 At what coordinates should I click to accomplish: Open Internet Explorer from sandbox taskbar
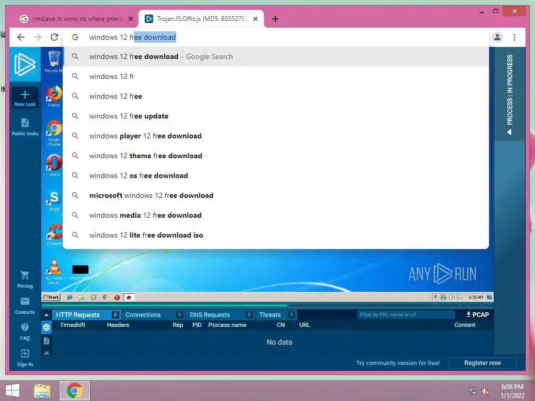click(x=69, y=297)
